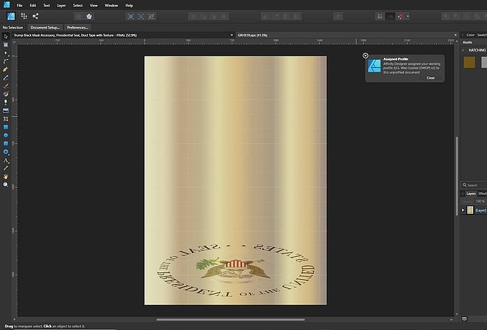
Task: Click the blue selection-box toolbar icon
Action: 131,17
